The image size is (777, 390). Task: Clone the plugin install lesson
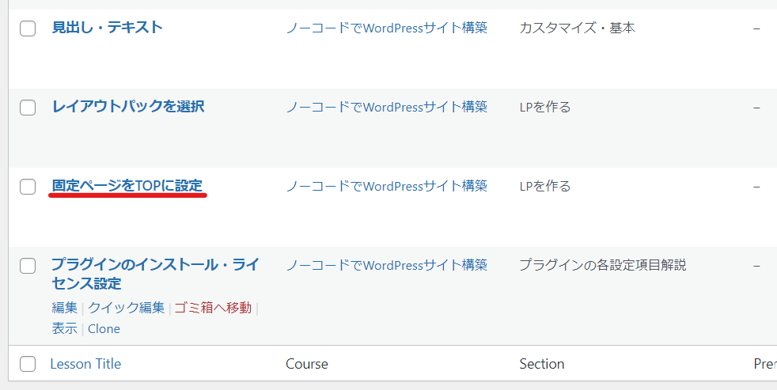tap(104, 328)
